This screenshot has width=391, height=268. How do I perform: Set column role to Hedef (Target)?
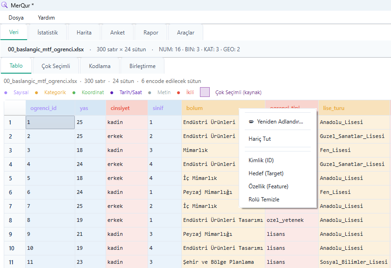click(278, 173)
